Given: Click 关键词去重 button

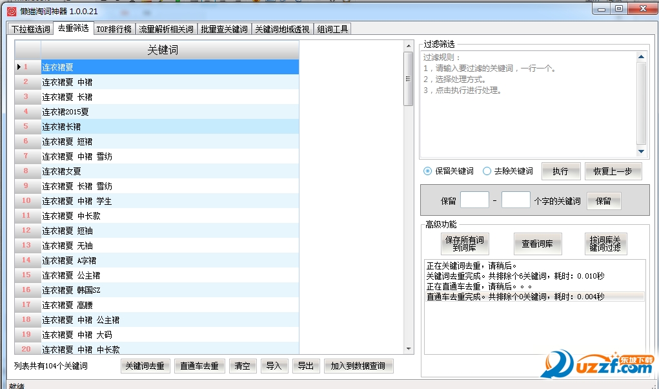Looking at the screenshot, I should click(145, 366).
